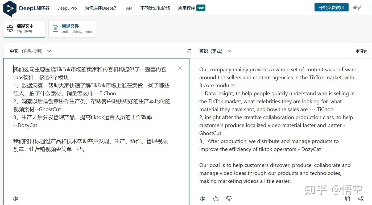This screenshot has height=205, width=372.
Task: Open the target language dropdown 英语（美式）
Action: click(215, 51)
